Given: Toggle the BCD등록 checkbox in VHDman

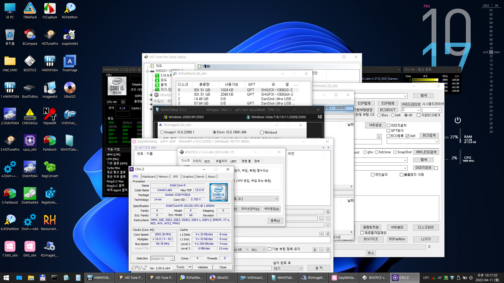Looking at the screenshot, I should (388, 136).
